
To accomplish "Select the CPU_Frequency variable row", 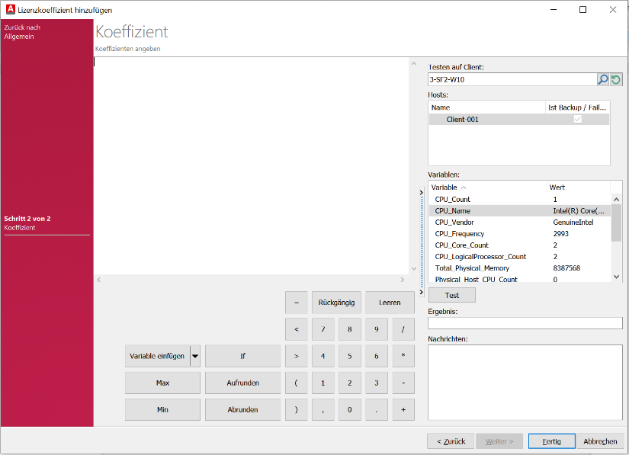I will pyautogui.click(x=460, y=234).
